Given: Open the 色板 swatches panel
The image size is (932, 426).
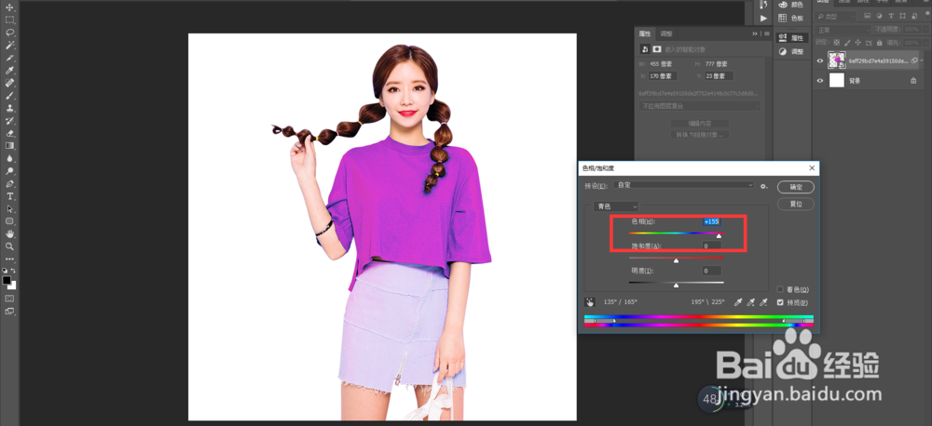Looking at the screenshot, I should [791, 19].
